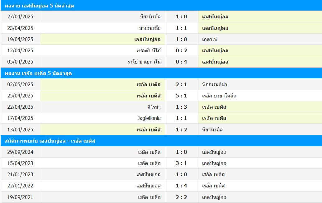The height and width of the screenshot is (203, 322).
Task: Select the date 19/09/2021
Action: [20, 197]
